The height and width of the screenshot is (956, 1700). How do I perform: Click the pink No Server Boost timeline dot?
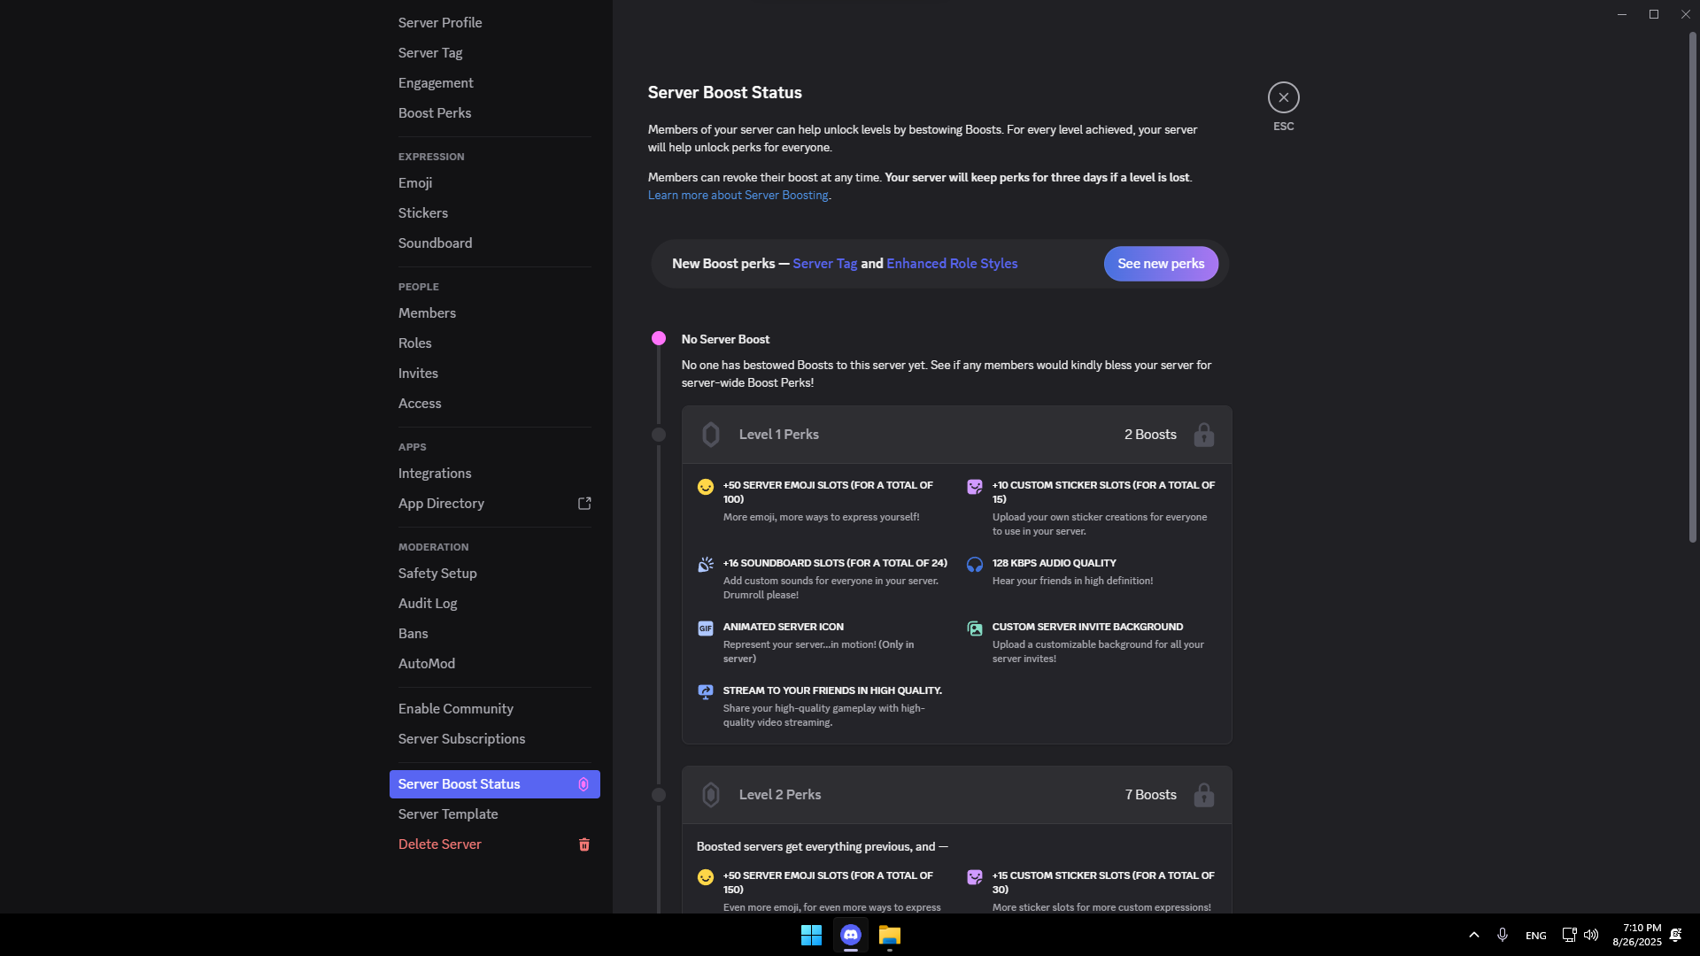(x=659, y=338)
